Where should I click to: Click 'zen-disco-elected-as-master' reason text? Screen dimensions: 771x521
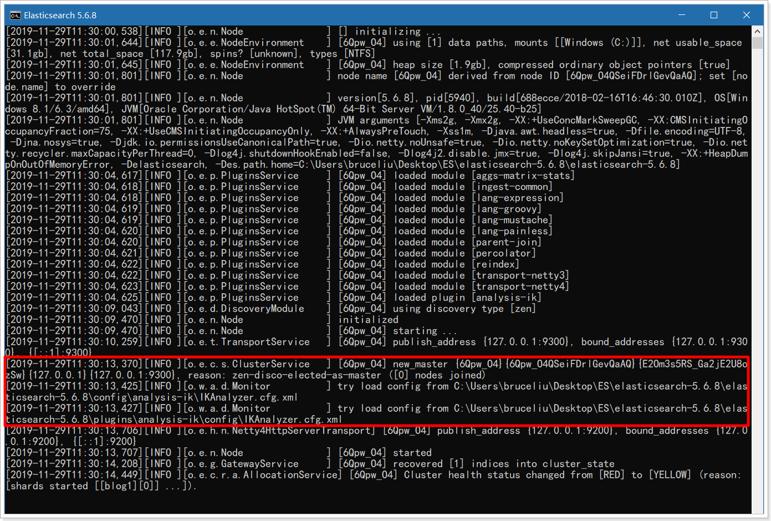click(x=307, y=375)
